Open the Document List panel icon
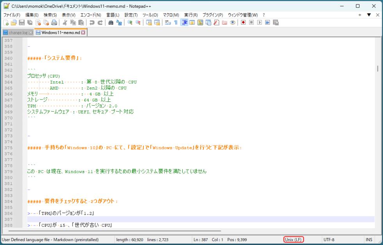Screen dimensions: 383x245 208,23
